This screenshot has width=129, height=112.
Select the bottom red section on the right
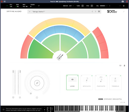pyautogui.click(x=105, y=54)
